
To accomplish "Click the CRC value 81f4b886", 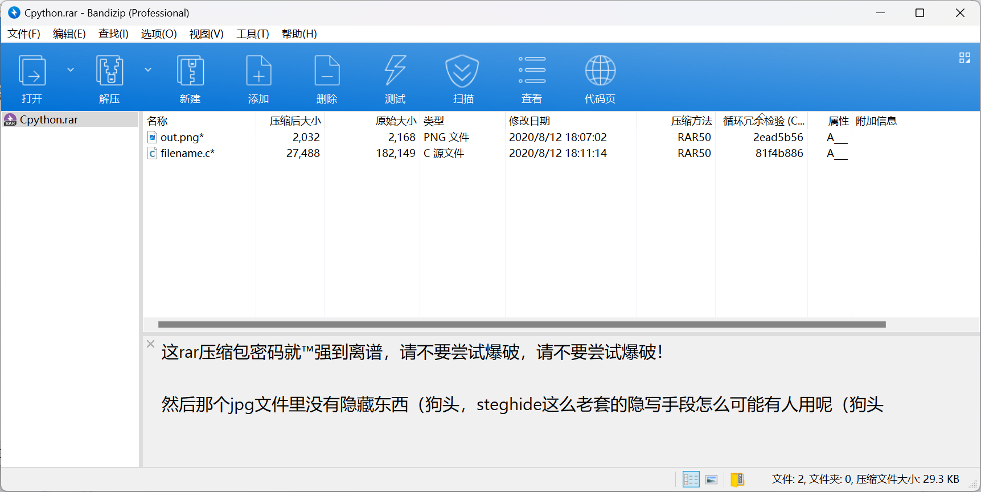I will pyautogui.click(x=779, y=153).
